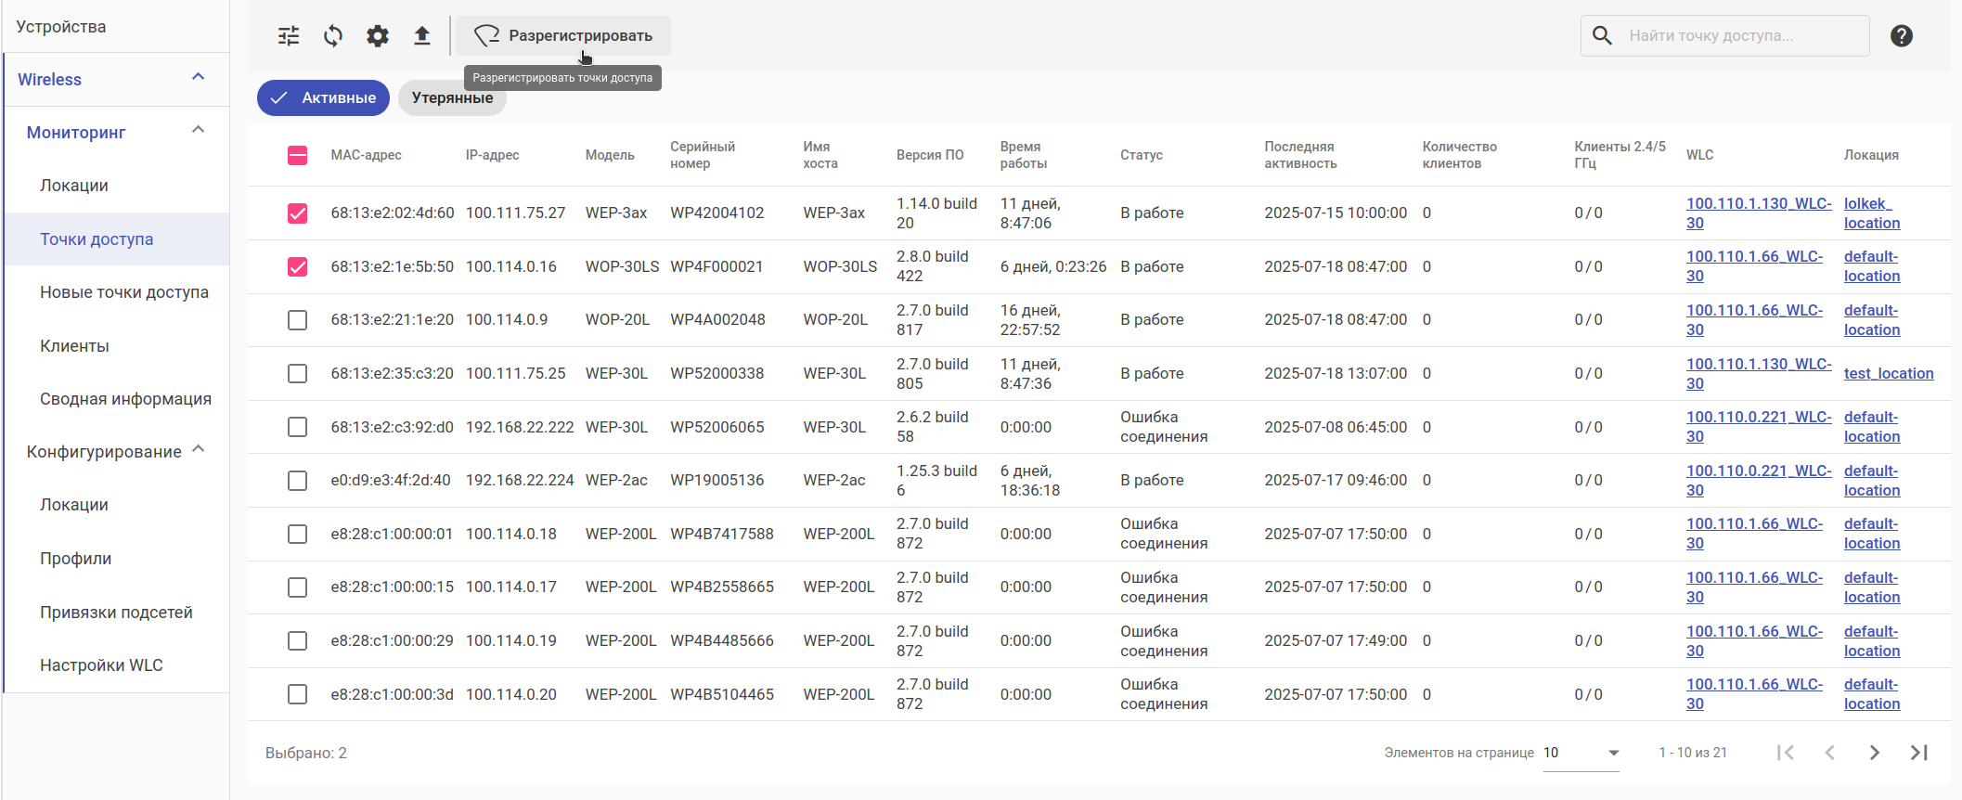Open the items per page dropdown
Image resolution: width=1962 pixels, height=800 pixels.
click(1581, 753)
